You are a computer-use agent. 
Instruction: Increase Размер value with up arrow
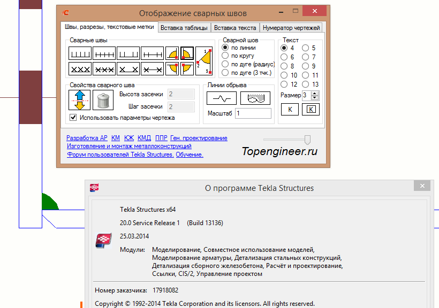click(315, 93)
